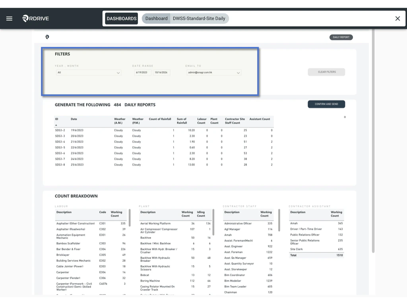This screenshot has width=407, height=305.
Task: Click the ascending sort arrow under ID column
Action: click(x=56, y=125)
